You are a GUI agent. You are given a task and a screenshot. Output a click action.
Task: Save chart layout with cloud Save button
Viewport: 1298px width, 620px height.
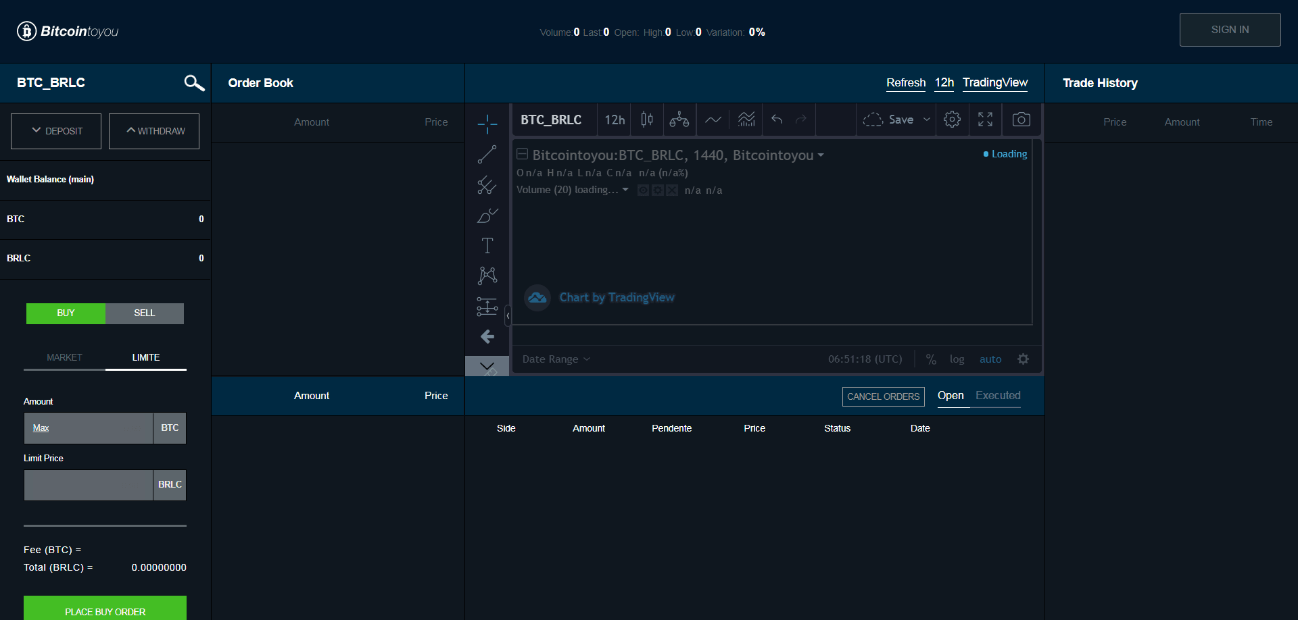tap(889, 120)
